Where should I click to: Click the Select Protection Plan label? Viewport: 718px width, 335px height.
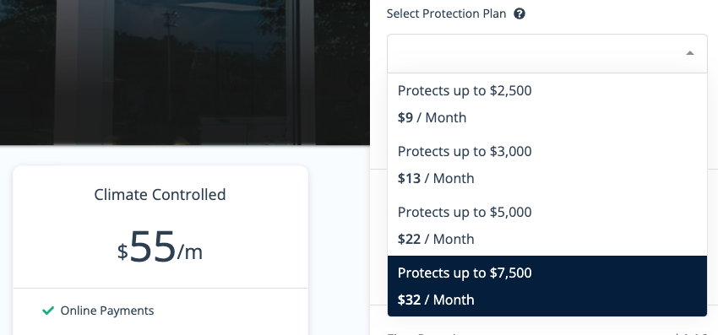(447, 14)
